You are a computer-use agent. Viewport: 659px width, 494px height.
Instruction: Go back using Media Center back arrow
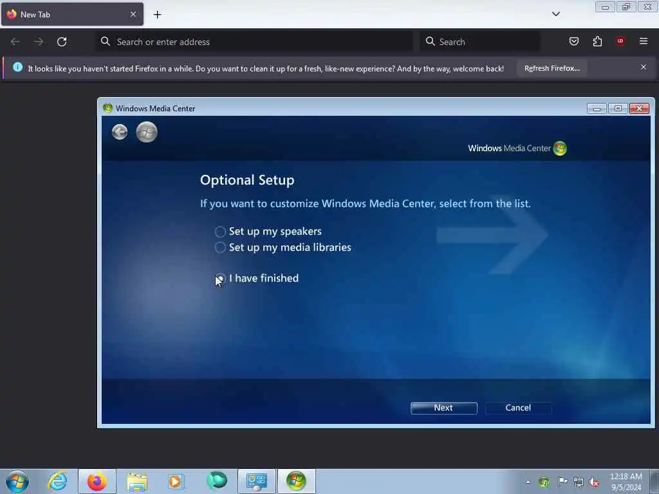point(120,132)
